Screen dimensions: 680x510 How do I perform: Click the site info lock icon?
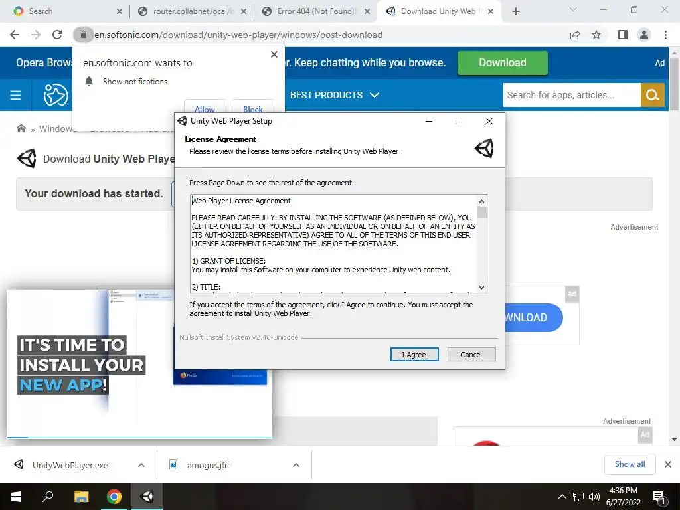tap(83, 35)
